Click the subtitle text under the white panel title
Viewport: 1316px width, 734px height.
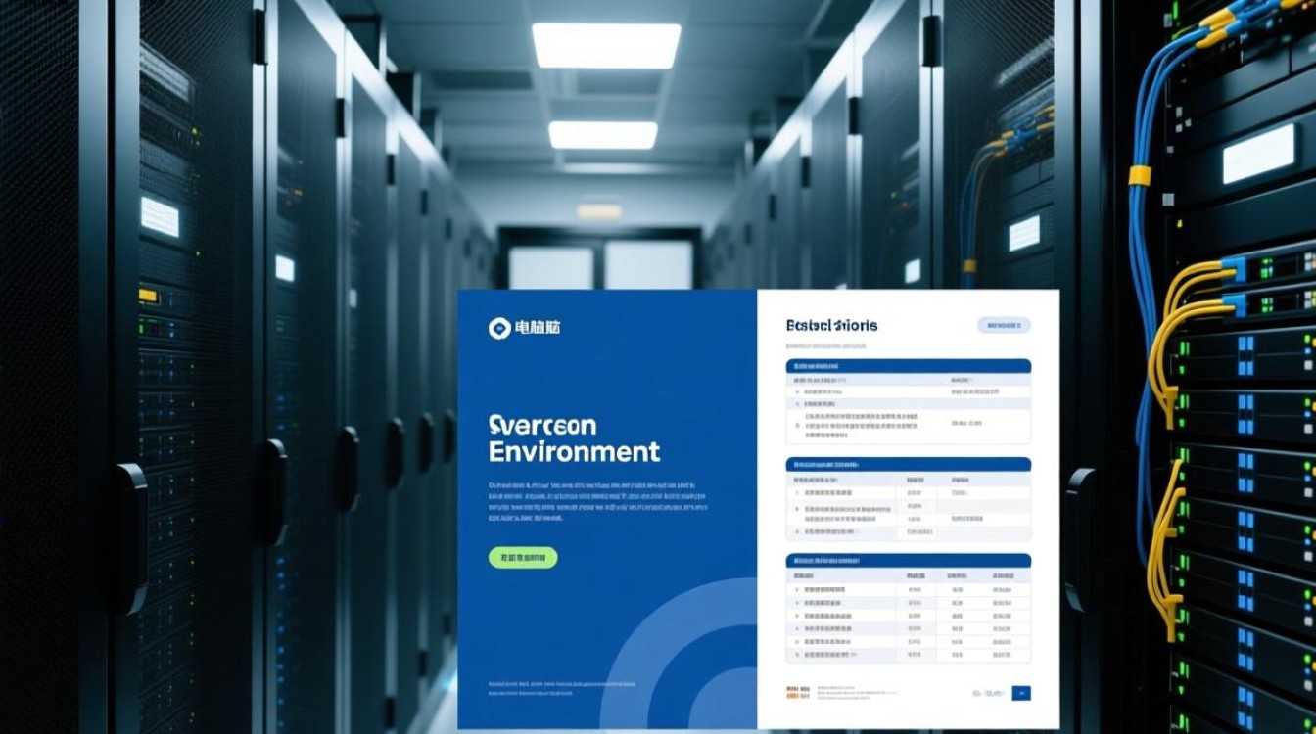[827, 346]
